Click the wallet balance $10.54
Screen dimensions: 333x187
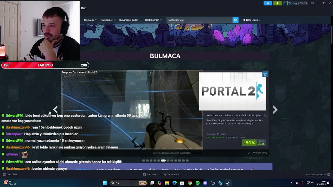pyautogui.click(x=303, y=3)
